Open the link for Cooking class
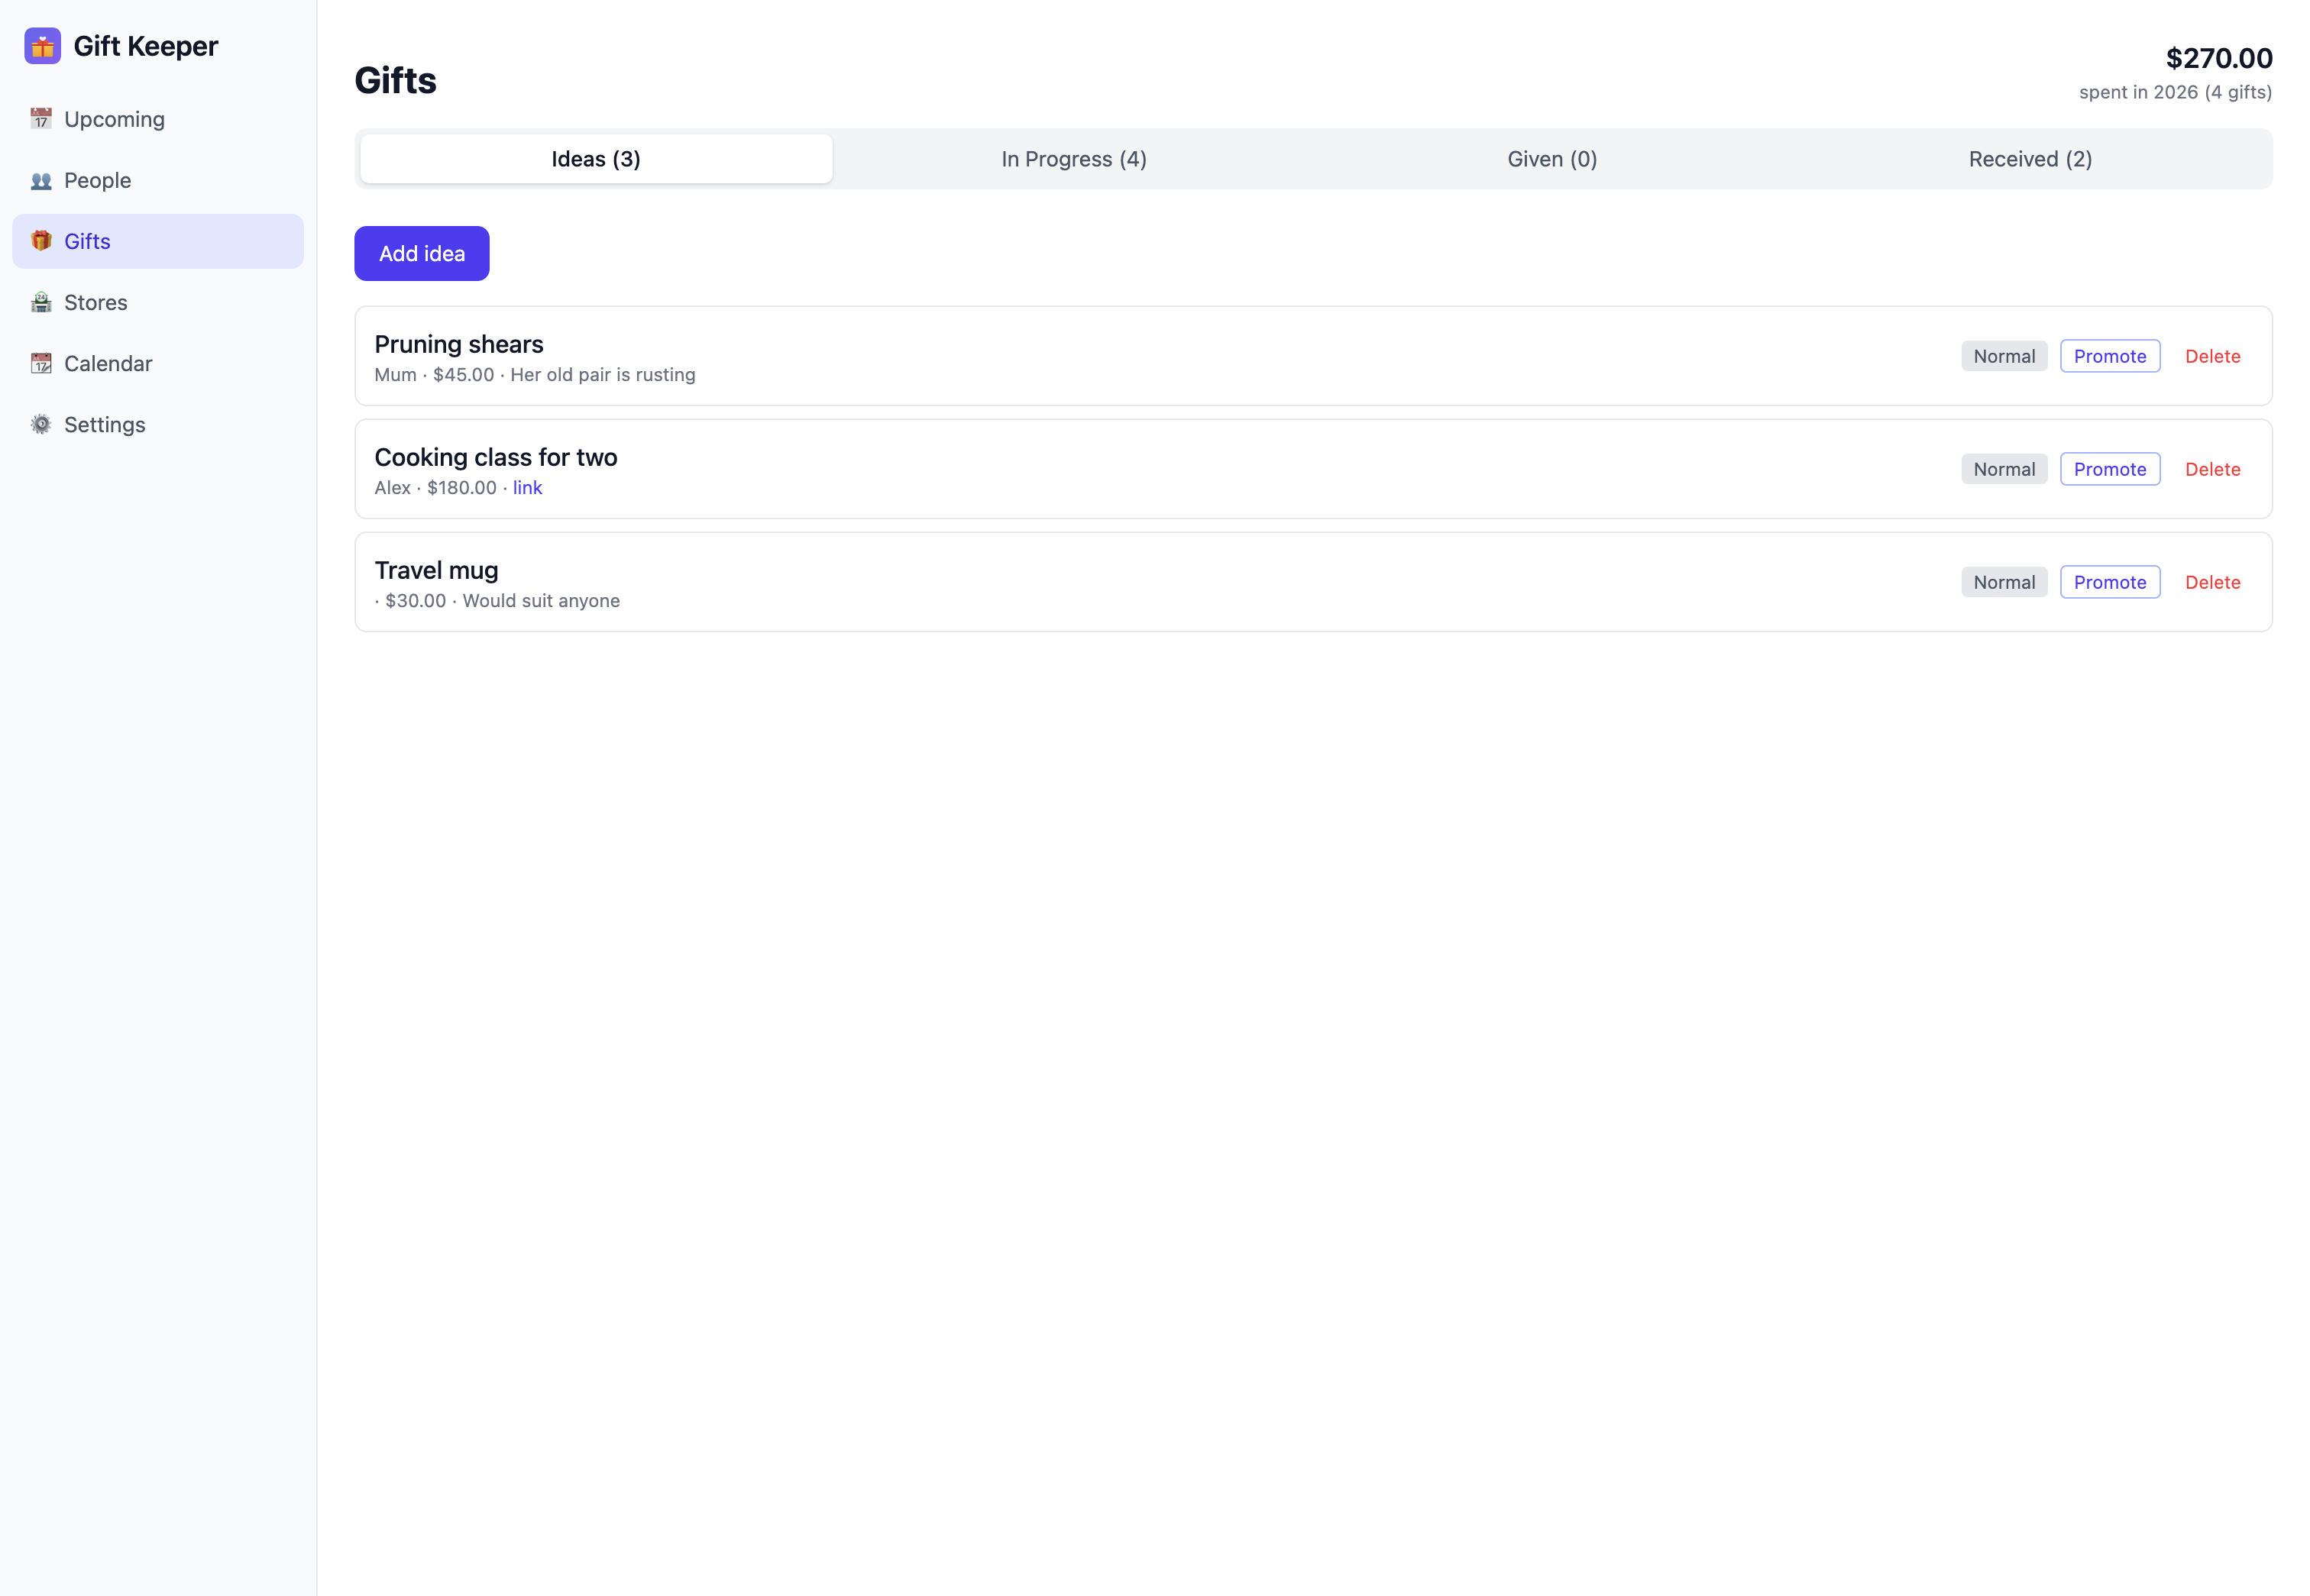 point(527,488)
